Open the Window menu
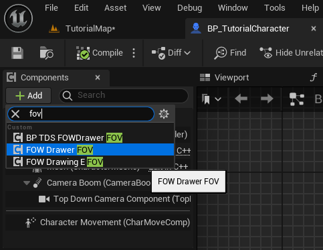Image resolution: width=323 pixels, height=250 pixels. 233,8
